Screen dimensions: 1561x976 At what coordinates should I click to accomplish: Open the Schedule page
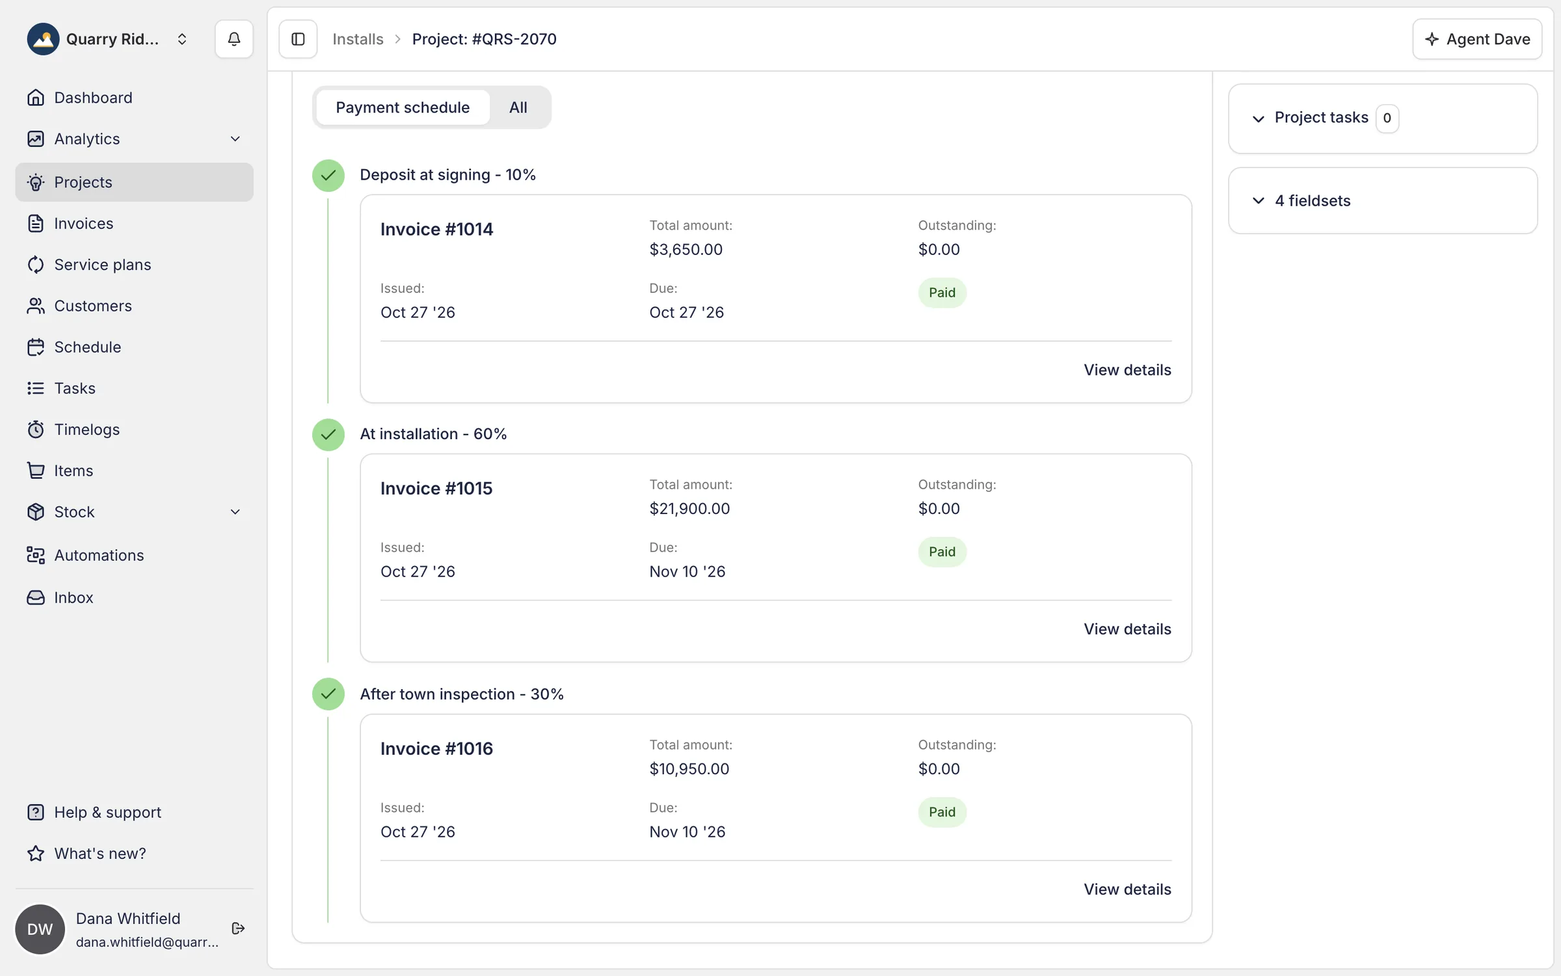coord(134,347)
